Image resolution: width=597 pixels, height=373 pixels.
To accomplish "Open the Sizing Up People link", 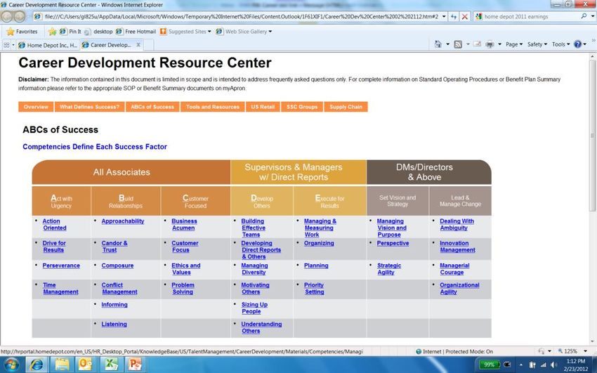I will tap(254, 308).
